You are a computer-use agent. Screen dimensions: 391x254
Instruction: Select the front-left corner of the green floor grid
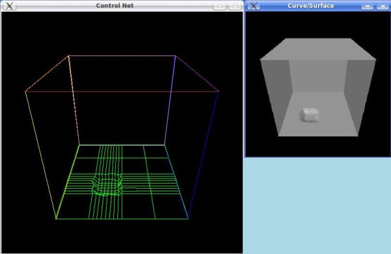click(x=56, y=219)
